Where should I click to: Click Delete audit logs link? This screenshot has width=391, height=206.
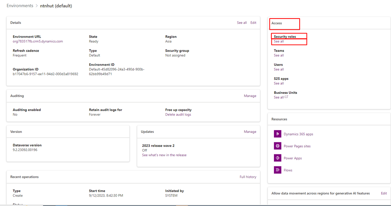[178, 114]
